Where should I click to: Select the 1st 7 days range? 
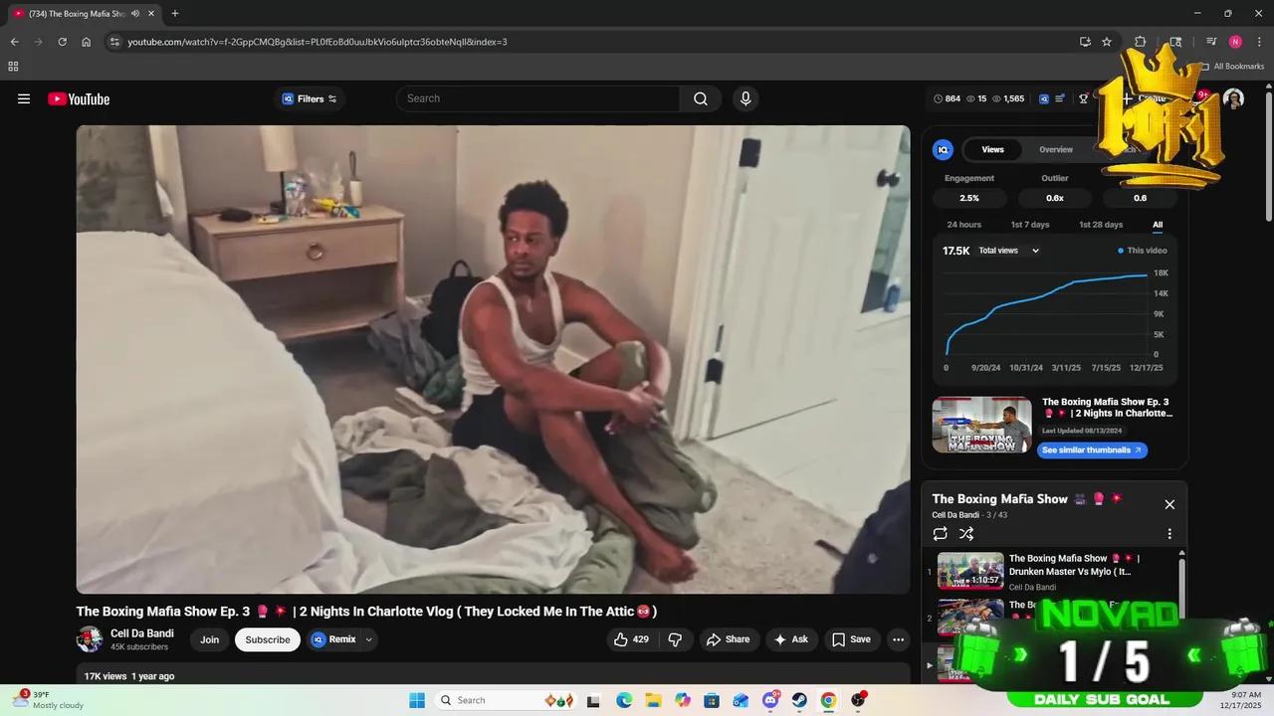click(x=1030, y=225)
